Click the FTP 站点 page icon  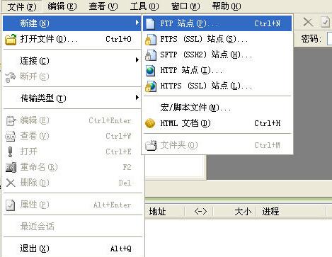click(x=150, y=23)
